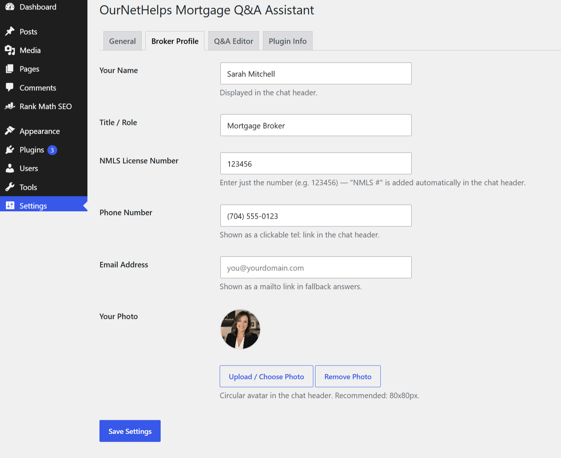Select the Broker Profile tab
Screen dimensions: 561x458
175,41
